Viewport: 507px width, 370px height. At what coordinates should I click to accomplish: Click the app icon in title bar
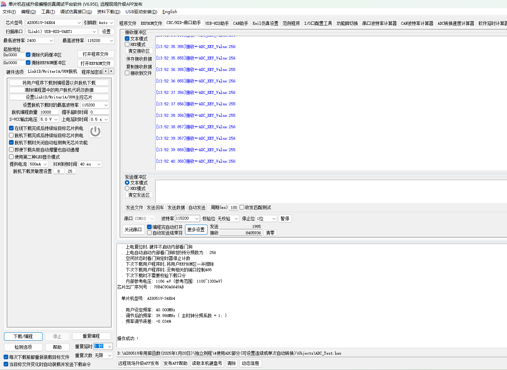click(x=4, y=4)
